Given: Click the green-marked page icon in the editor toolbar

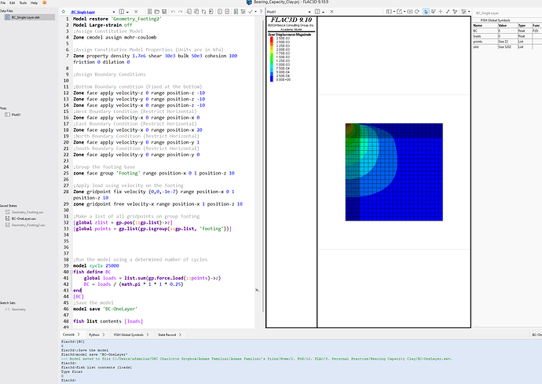Looking at the screenshot, I should pyautogui.click(x=236, y=12).
